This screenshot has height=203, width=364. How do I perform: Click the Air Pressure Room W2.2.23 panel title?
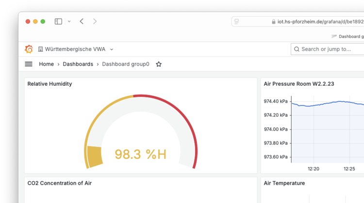tap(298, 84)
